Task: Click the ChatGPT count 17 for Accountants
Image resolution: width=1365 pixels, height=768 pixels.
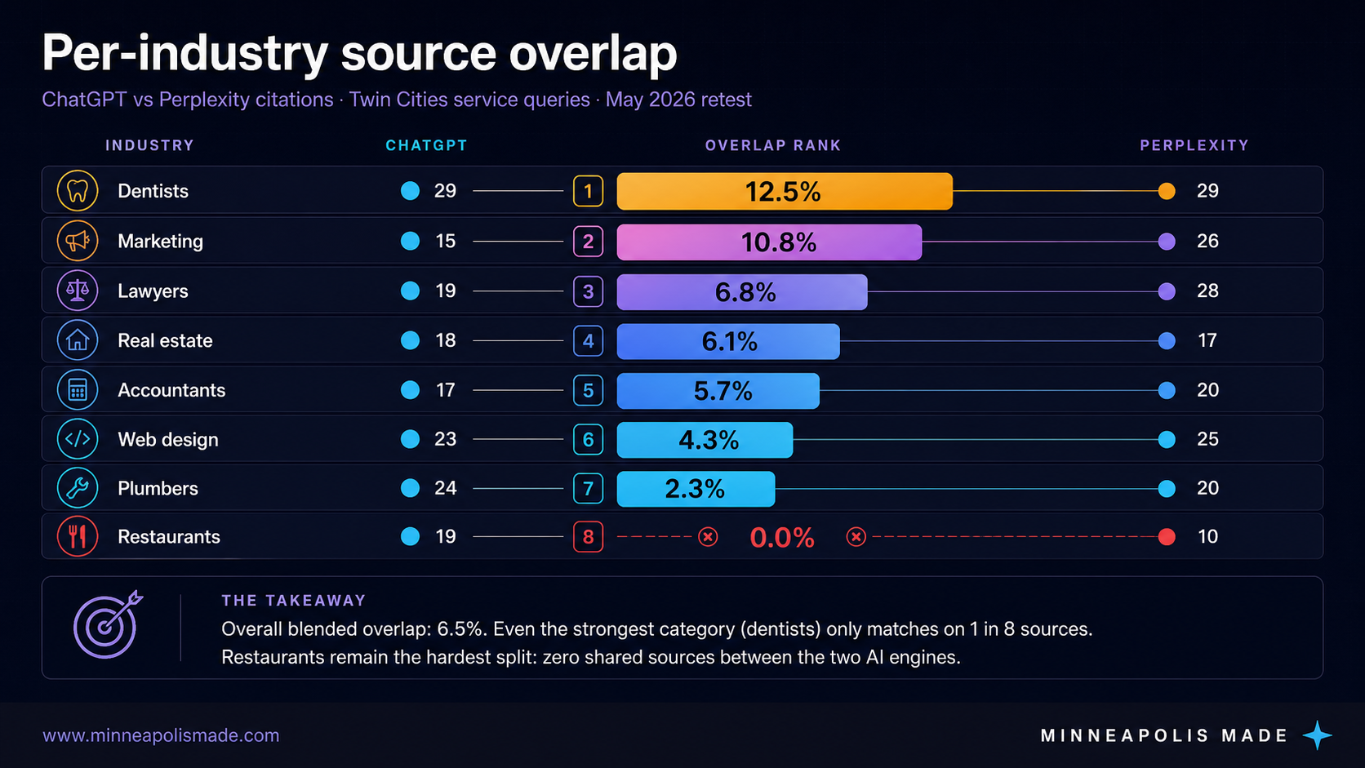Action: (445, 390)
